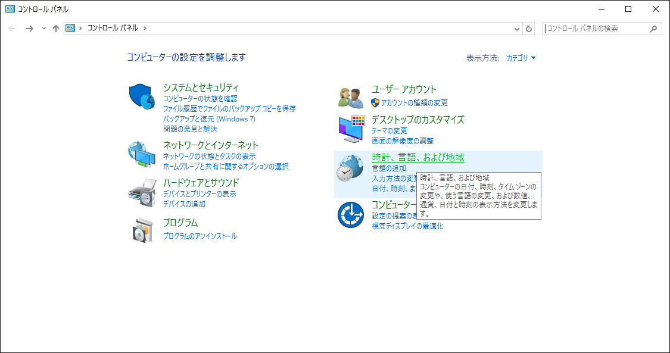Click the Ease of Access circular icon
The height and width of the screenshot is (353, 670).
pos(350,215)
